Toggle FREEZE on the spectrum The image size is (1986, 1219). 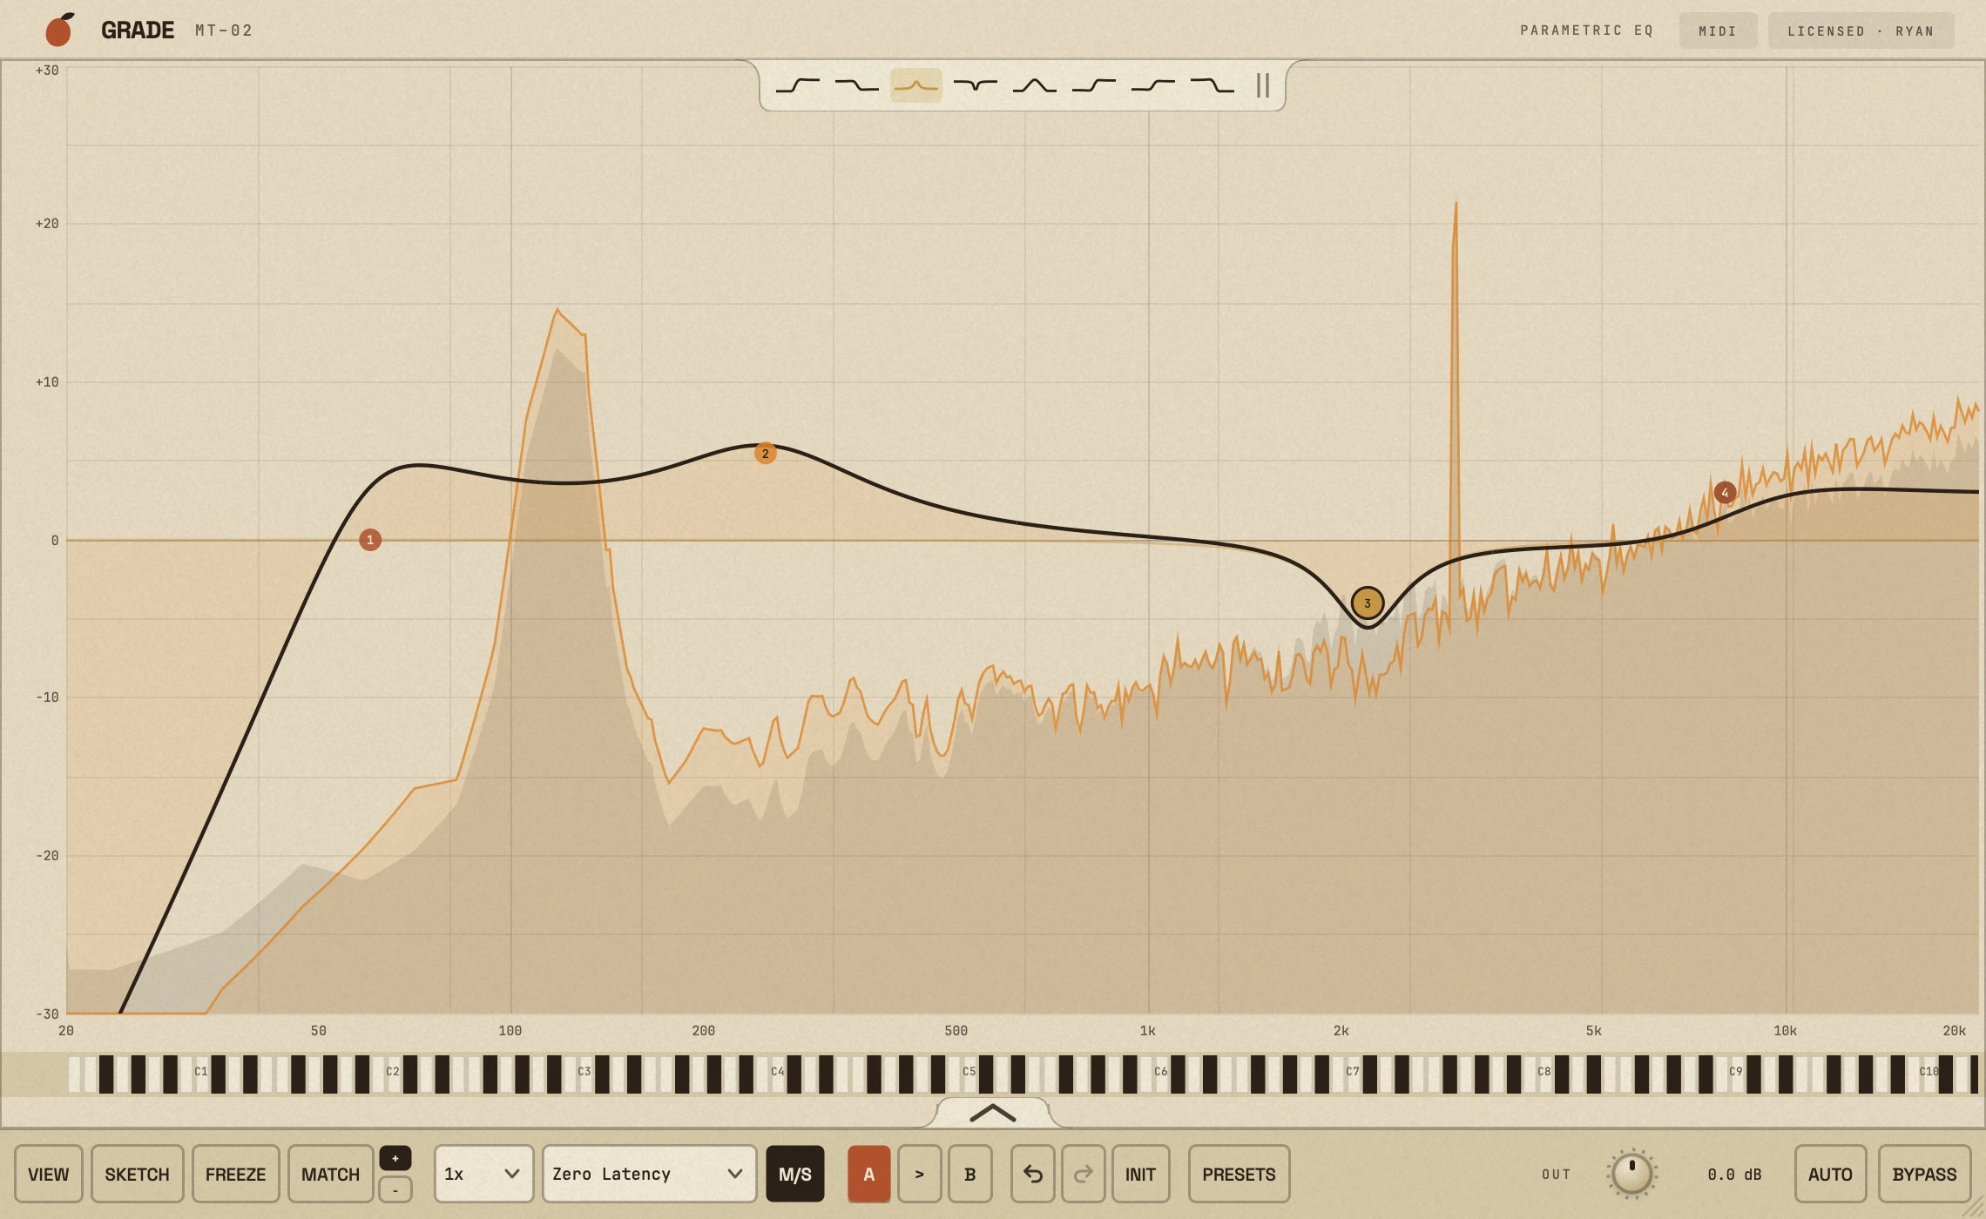tap(236, 1174)
